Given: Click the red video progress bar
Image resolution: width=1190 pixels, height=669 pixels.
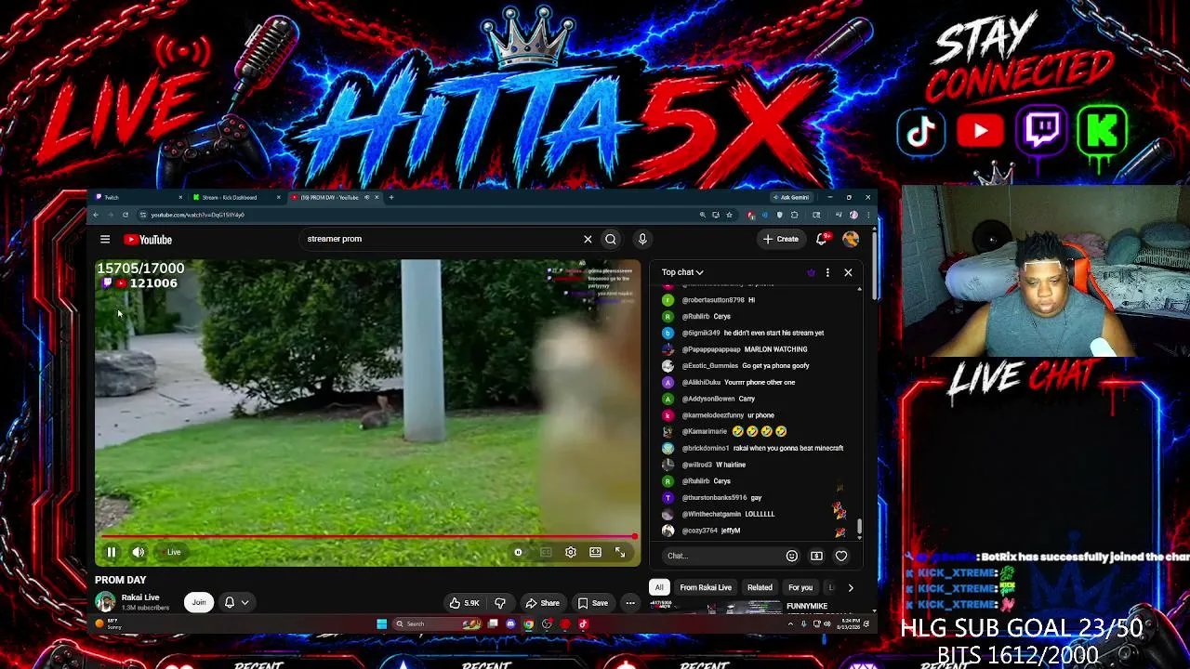Looking at the screenshot, I should (x=366, y=537).
